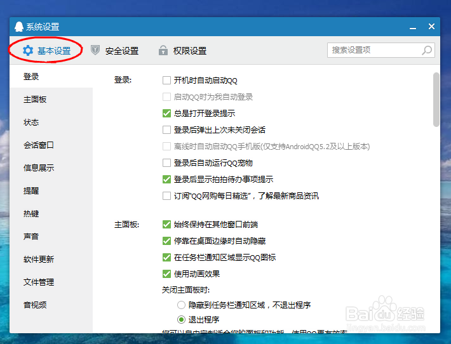Enable 登录后自动运行QQ宠物

pos(166,163)
